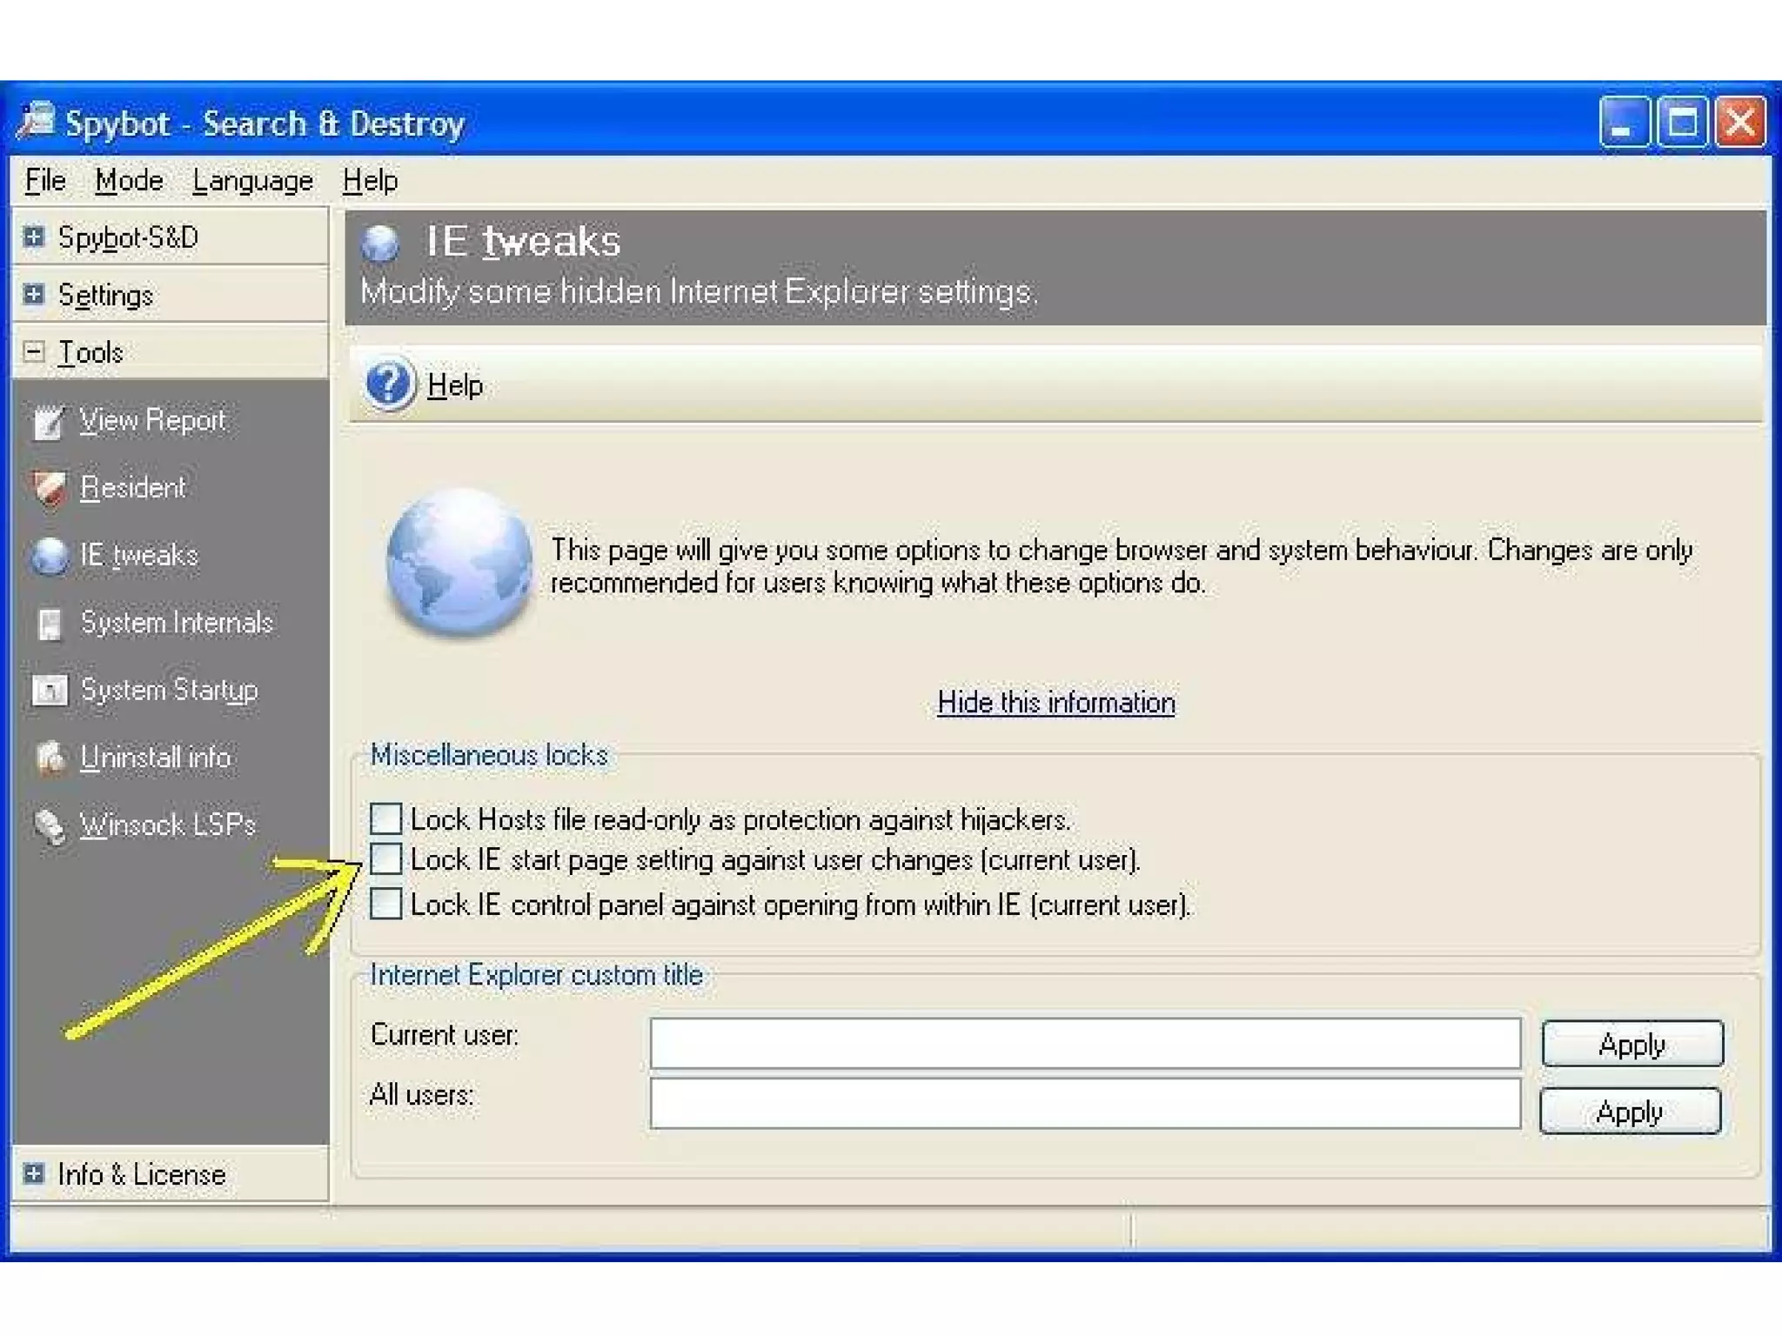
Task: Check Lock IE start page setting option
Action: (x=385, y=859)
